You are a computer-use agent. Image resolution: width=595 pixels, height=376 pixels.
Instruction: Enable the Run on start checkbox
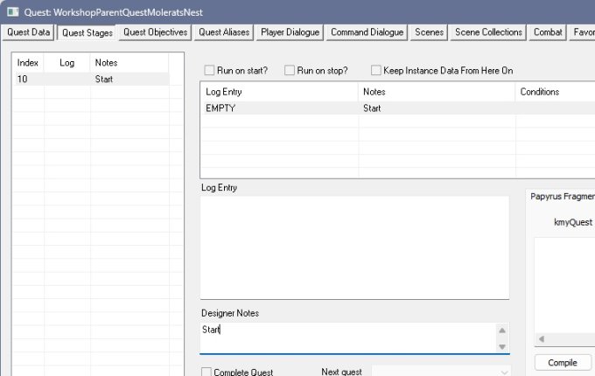point(209,70)
